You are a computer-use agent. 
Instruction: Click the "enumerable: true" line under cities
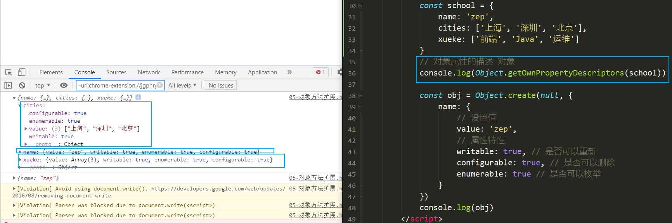[55, 121]
